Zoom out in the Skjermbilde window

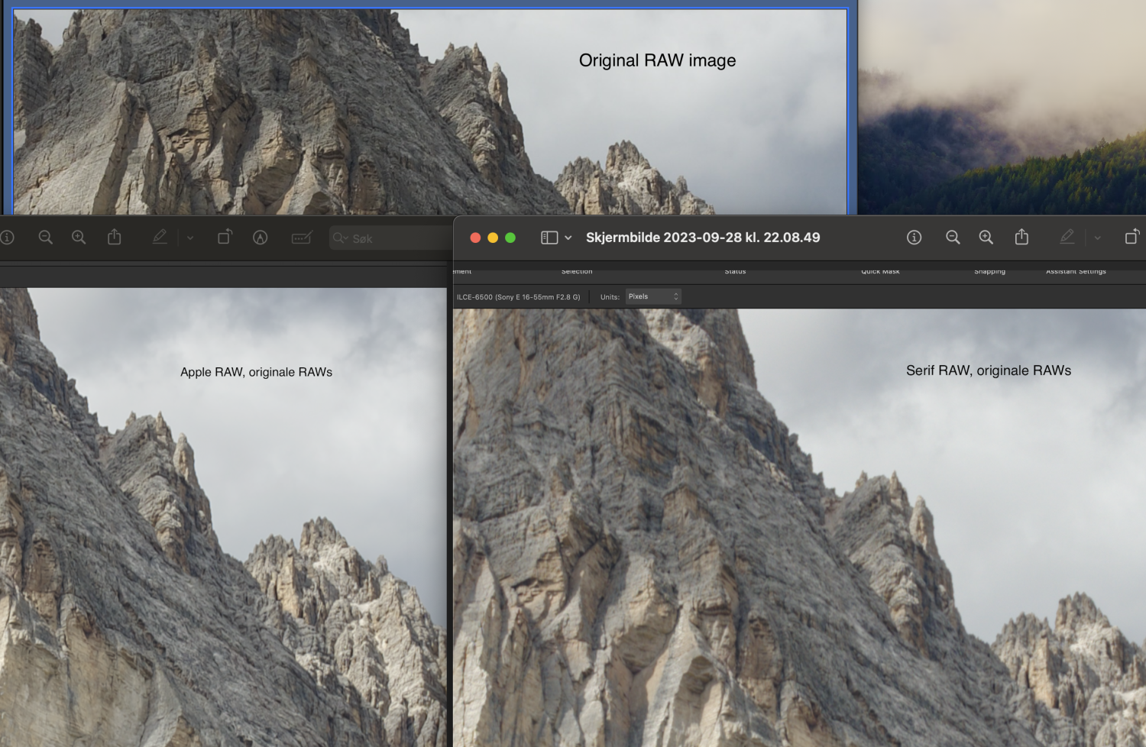coord(953,238)
